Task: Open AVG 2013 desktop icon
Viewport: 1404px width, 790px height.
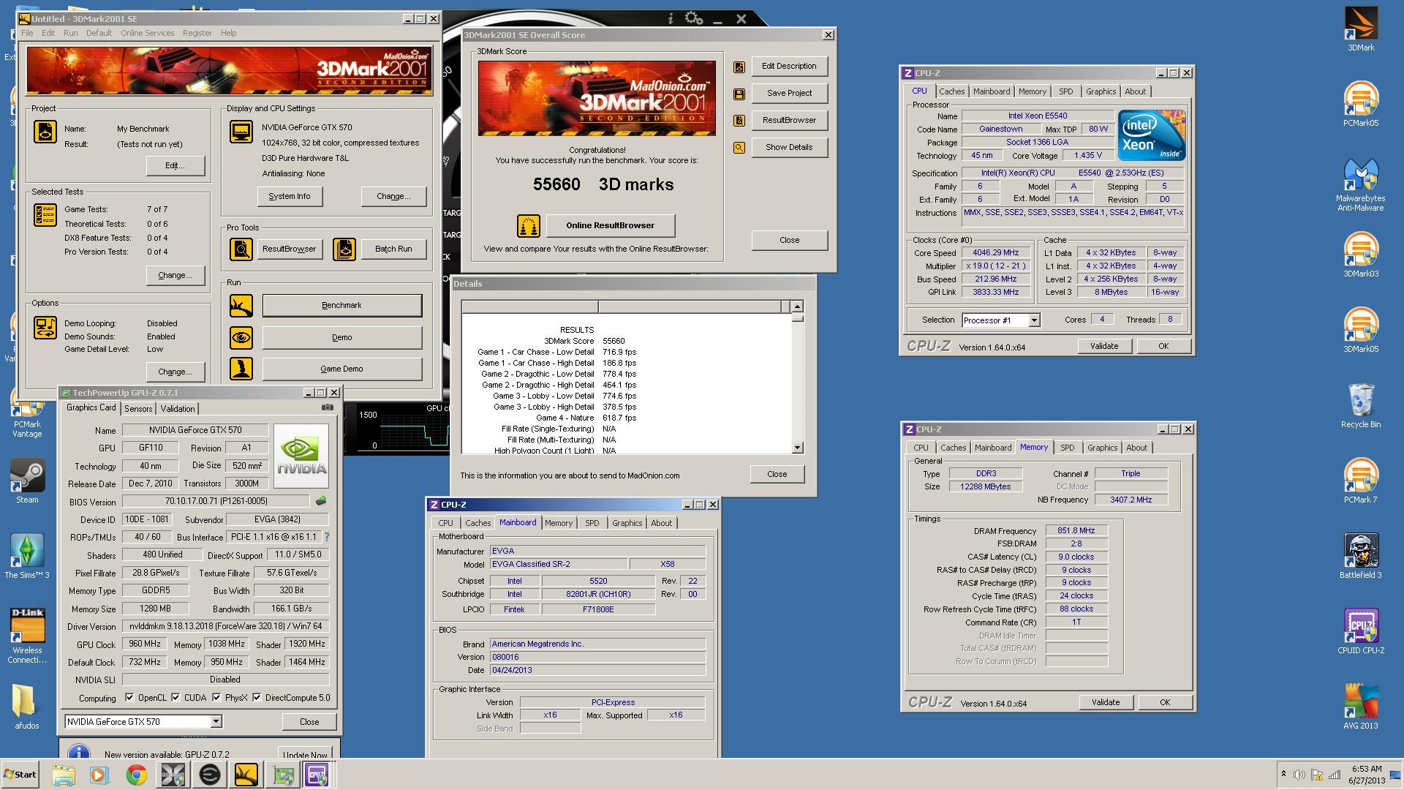Action: (x=1361, y=707)
